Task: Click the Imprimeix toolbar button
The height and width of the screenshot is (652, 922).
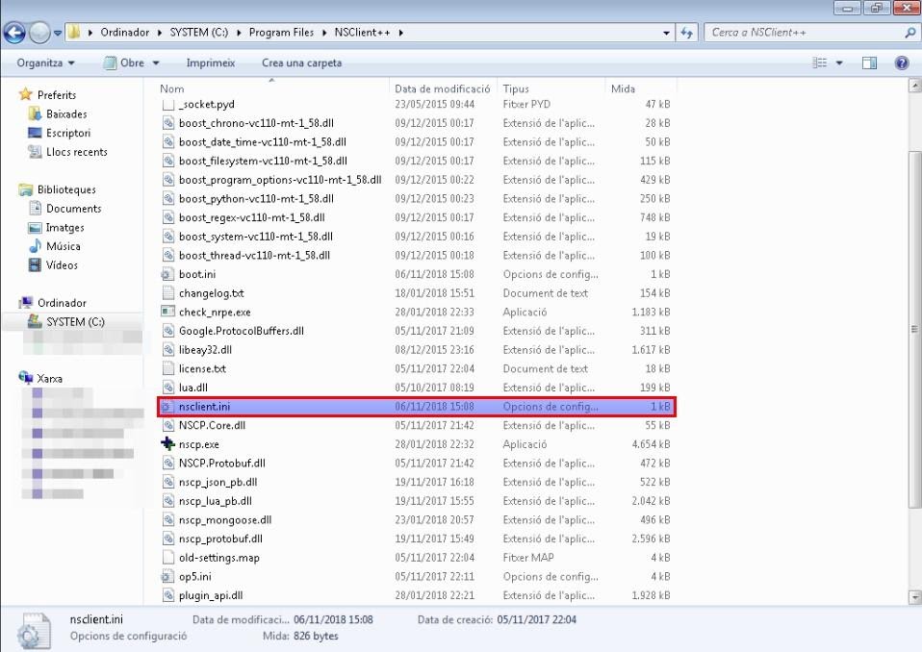Action: pyautogui.click(x=210, y=63)
